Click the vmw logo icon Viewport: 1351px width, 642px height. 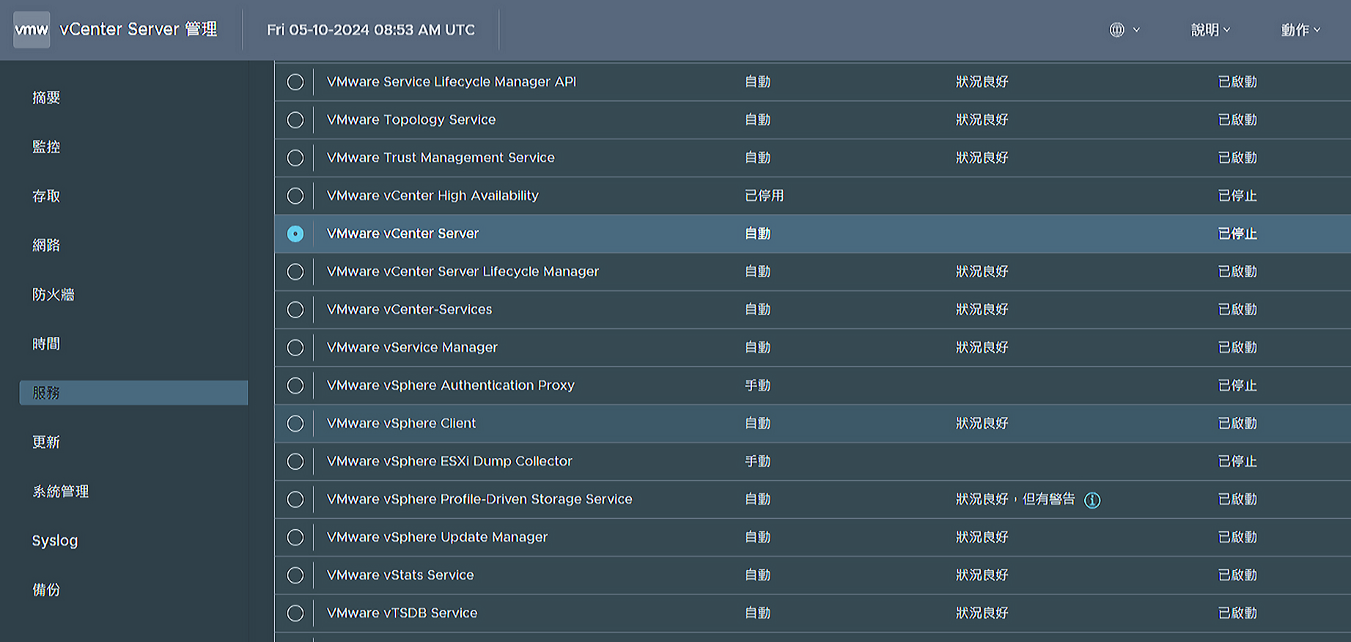[32, 30]
